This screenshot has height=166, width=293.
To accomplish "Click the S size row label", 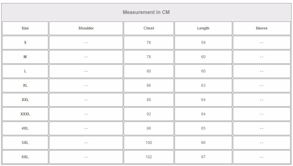I will tap(25, 43).
